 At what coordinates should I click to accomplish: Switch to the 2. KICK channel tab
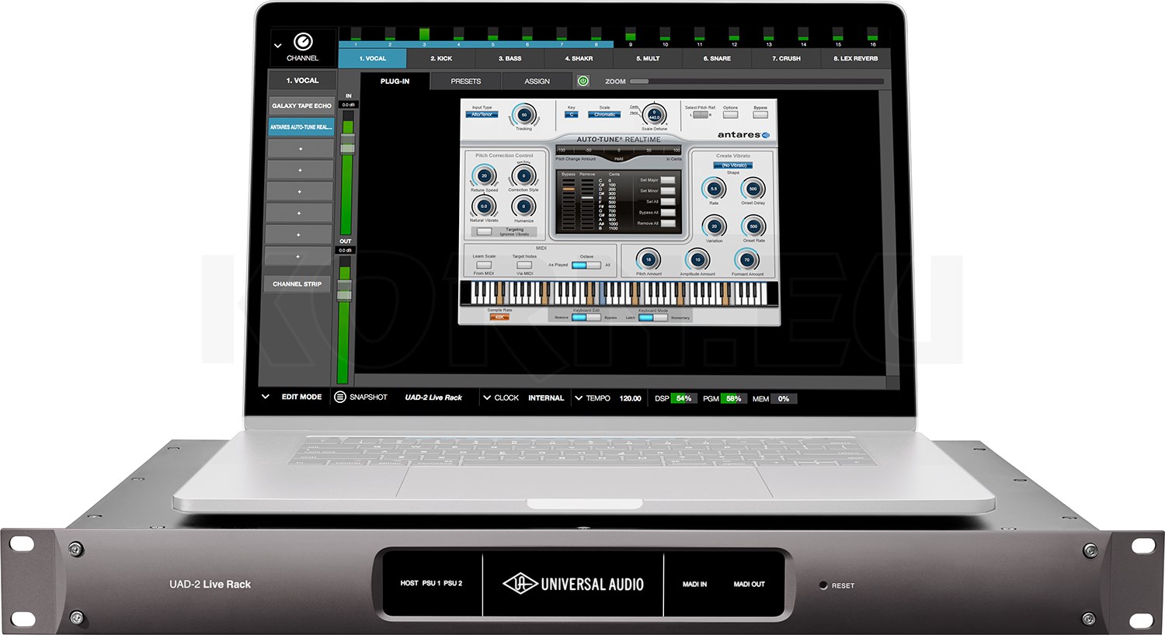(x=442, y=58)
